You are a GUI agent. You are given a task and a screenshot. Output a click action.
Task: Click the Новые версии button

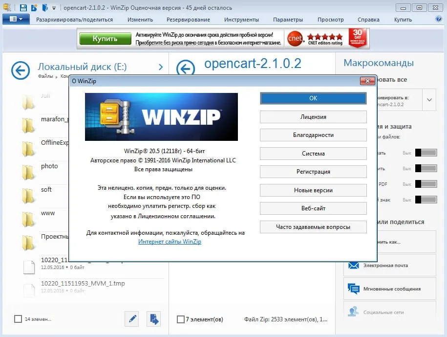(313, 190)
